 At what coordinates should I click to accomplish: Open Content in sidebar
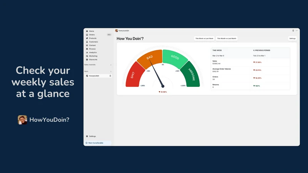point(92,45)
